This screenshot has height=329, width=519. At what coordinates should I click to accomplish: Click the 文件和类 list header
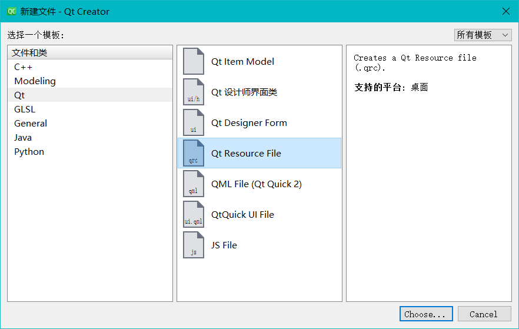(90, 52)
